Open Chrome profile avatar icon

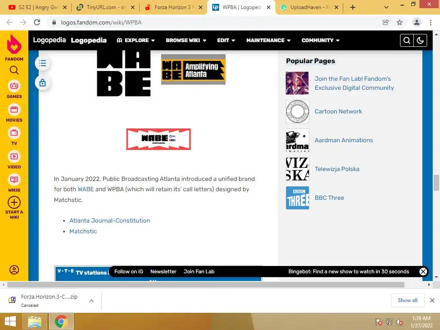click(417, 22)
